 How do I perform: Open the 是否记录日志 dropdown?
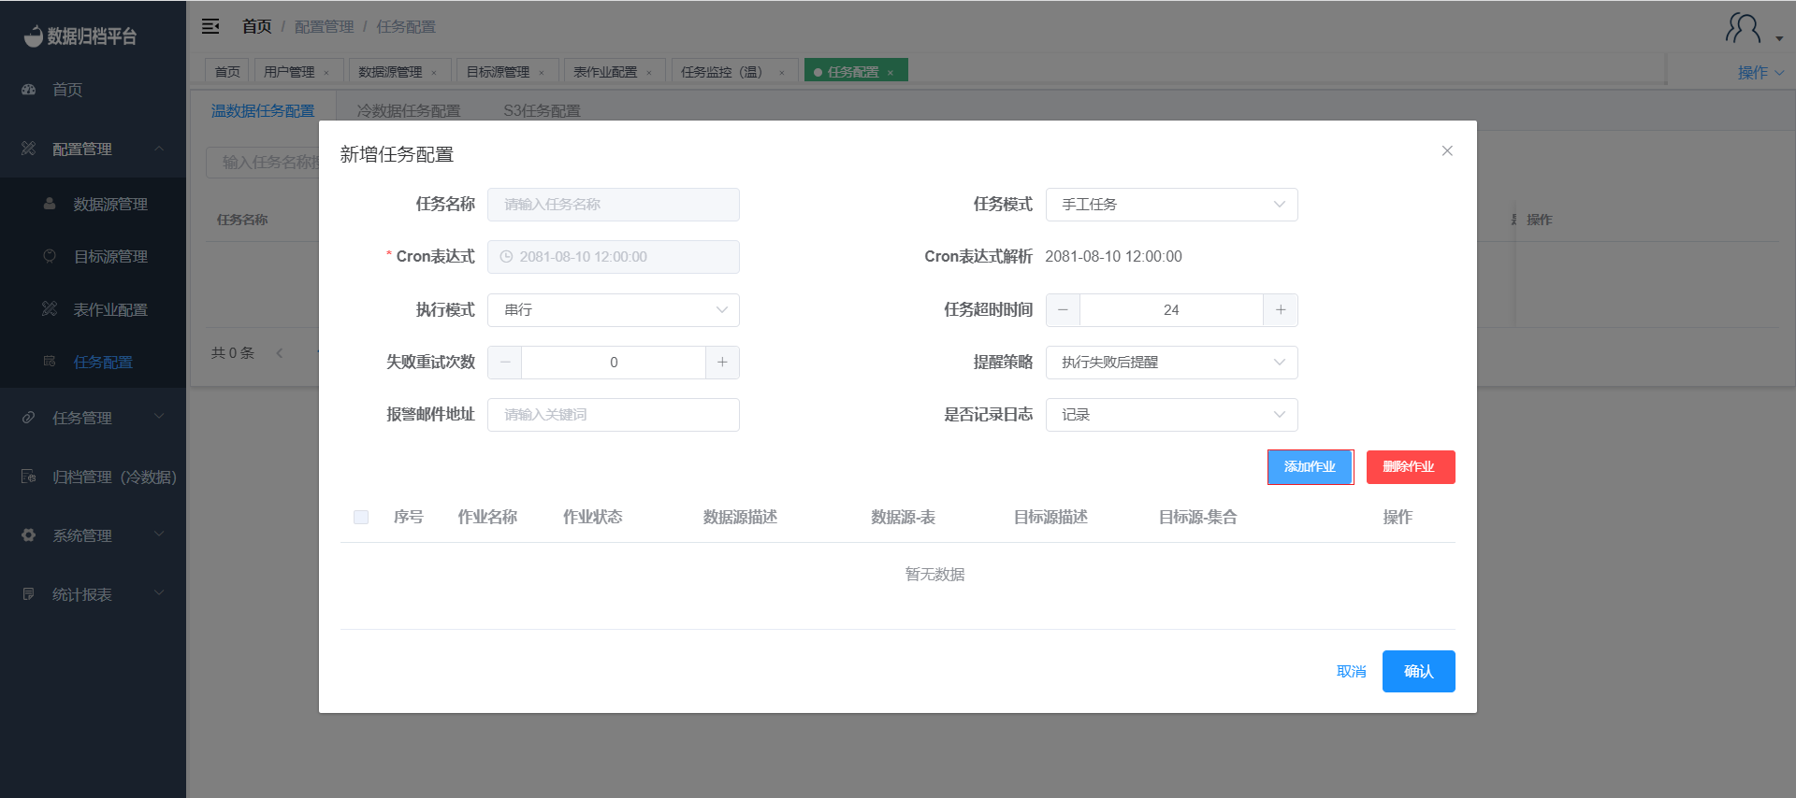tap(1171, 415)
